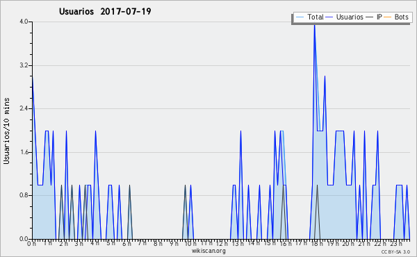Image resolution: width=417 pixels, height=257 pixels.
Task: Click the chart title Usuarios 2017-07-19
Action: click(x=105, y=11)
